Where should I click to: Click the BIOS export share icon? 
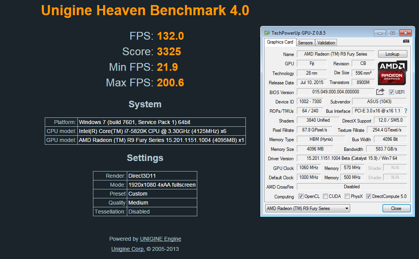pos(380,92)
